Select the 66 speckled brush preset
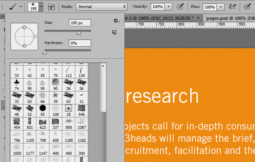The height and width of the screenshot is (162, 255). coord(42,98)
